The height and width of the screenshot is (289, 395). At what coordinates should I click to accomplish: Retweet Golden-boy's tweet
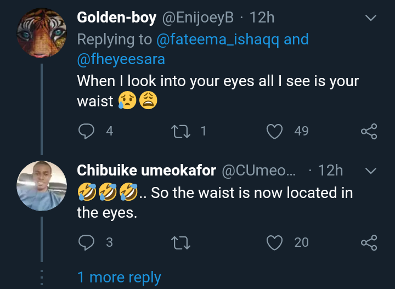tap(180, 131)
